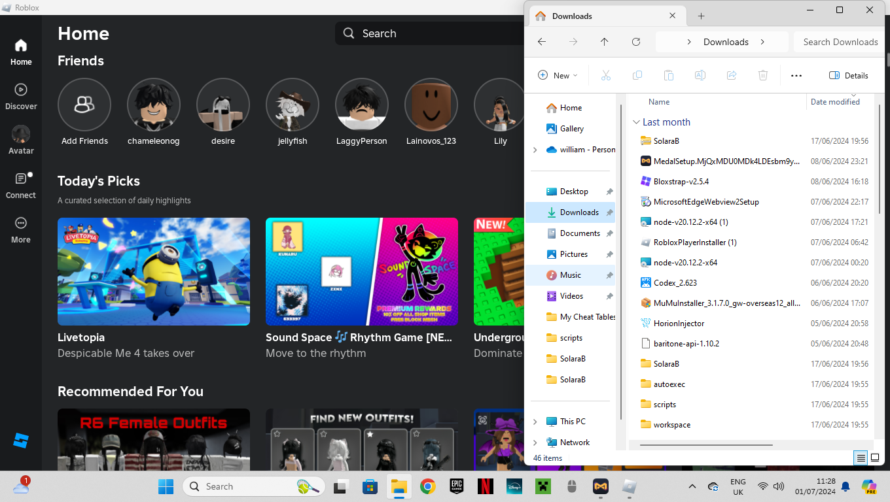890x502 pixels.
Task: Open the Sound Space Rhythm Game card
Action: pos(362,288)
